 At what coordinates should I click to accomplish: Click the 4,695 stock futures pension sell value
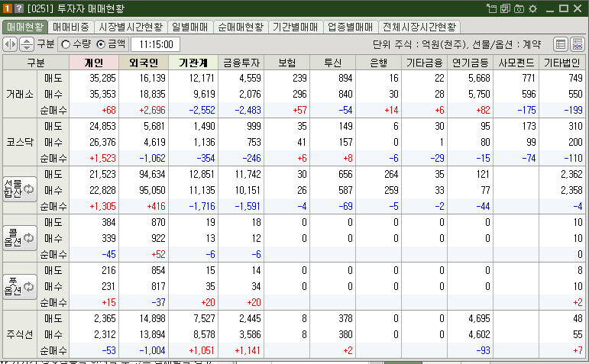(479, 318)
